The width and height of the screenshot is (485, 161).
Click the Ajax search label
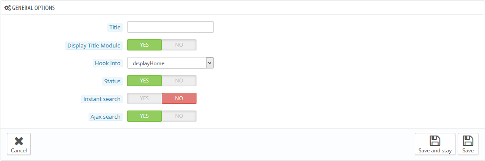coord(105,117)
